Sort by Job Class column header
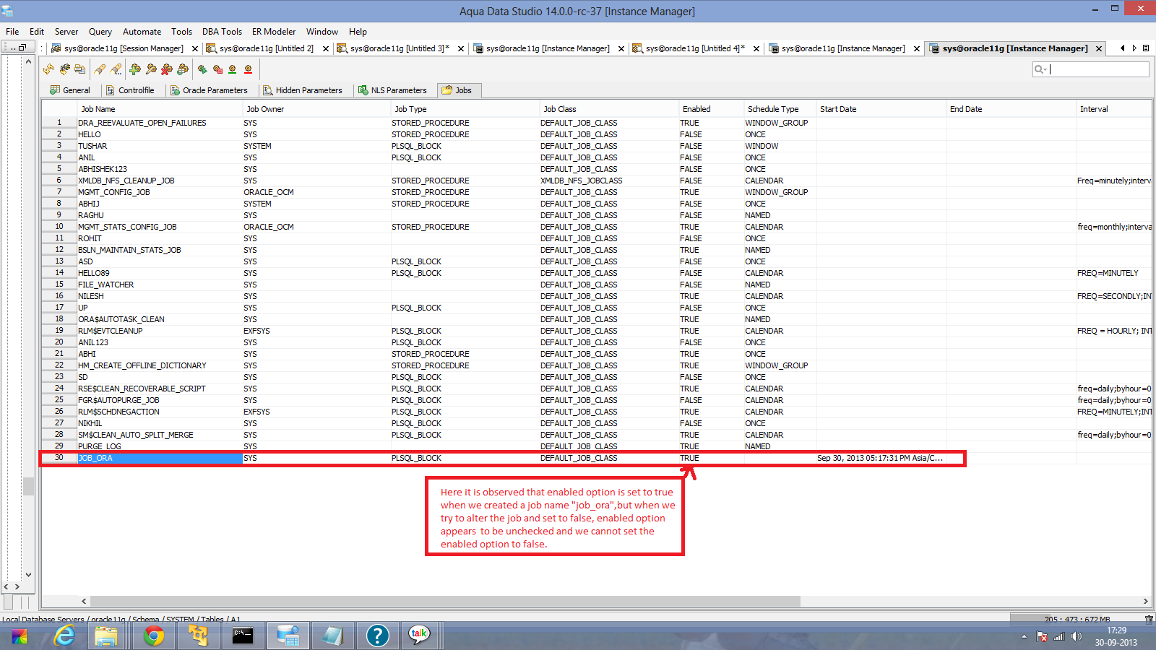This screenshot has width=1156, height=650. (x=609, y=109)
